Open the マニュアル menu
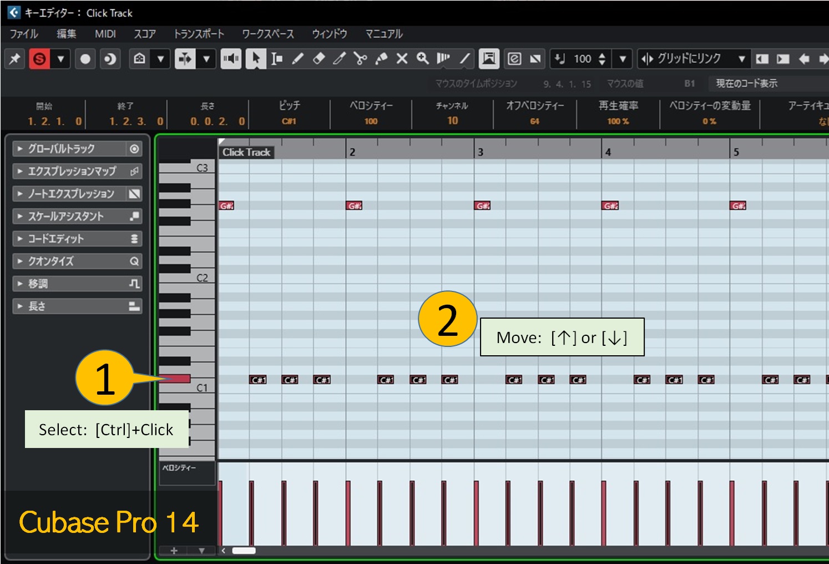This screenshot has height=564, width=829. (384, 34)
